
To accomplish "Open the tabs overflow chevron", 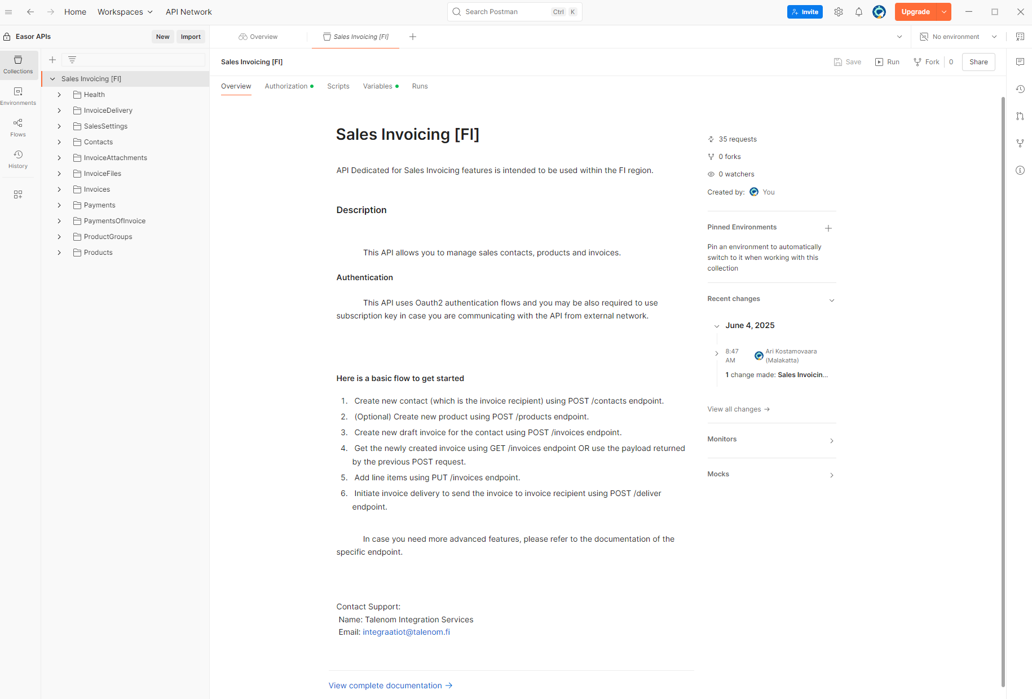I will (899, 37).
